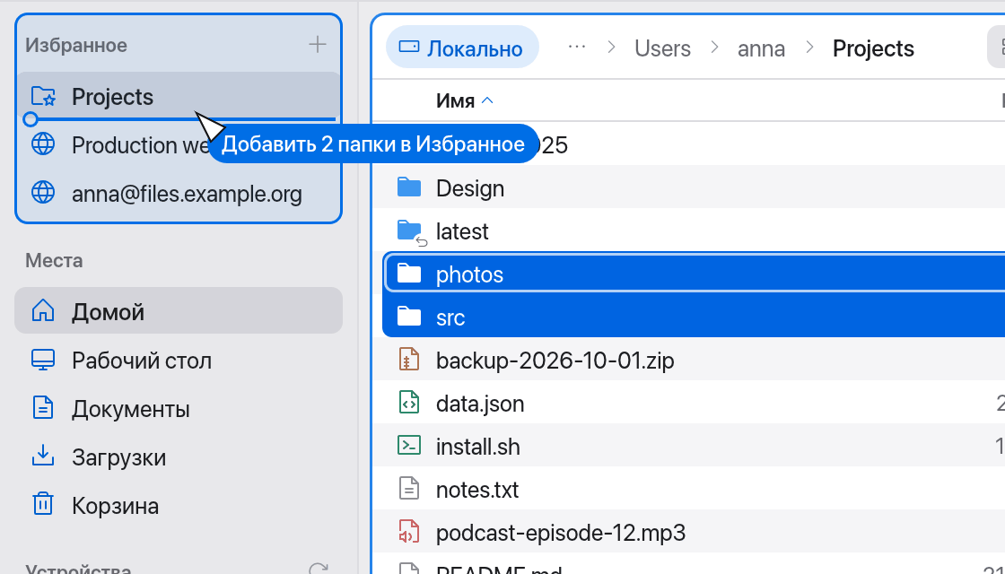Click the globe icon beside anna@files.example.org
The image size is (1005, 574).
(43, 192)
